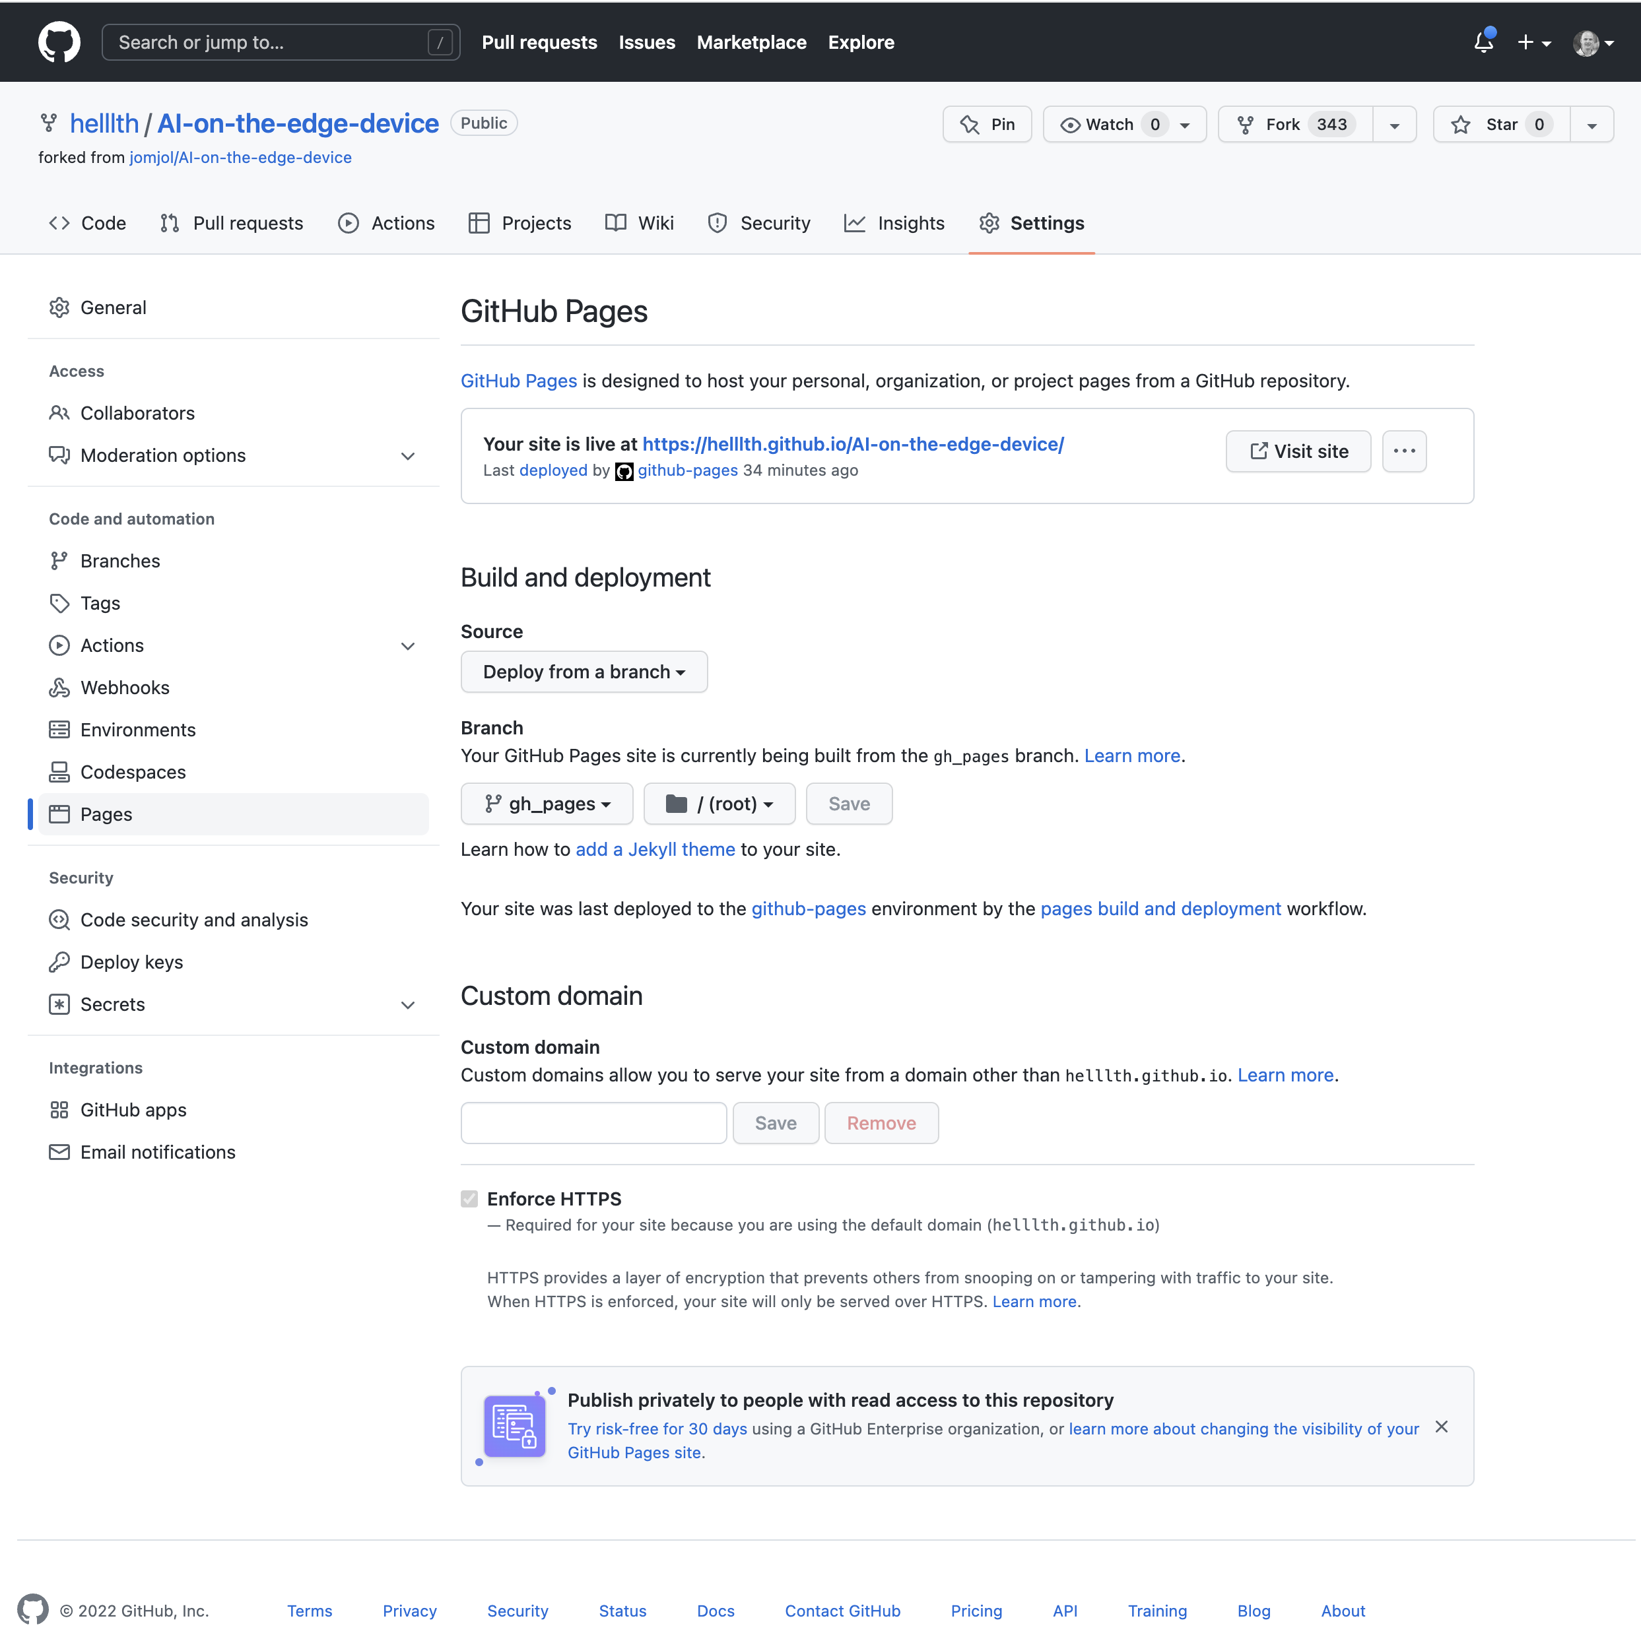Open the Deploy from a branch dropdown
Viewport: 1641px width, 1639px height.
(584, 671)
